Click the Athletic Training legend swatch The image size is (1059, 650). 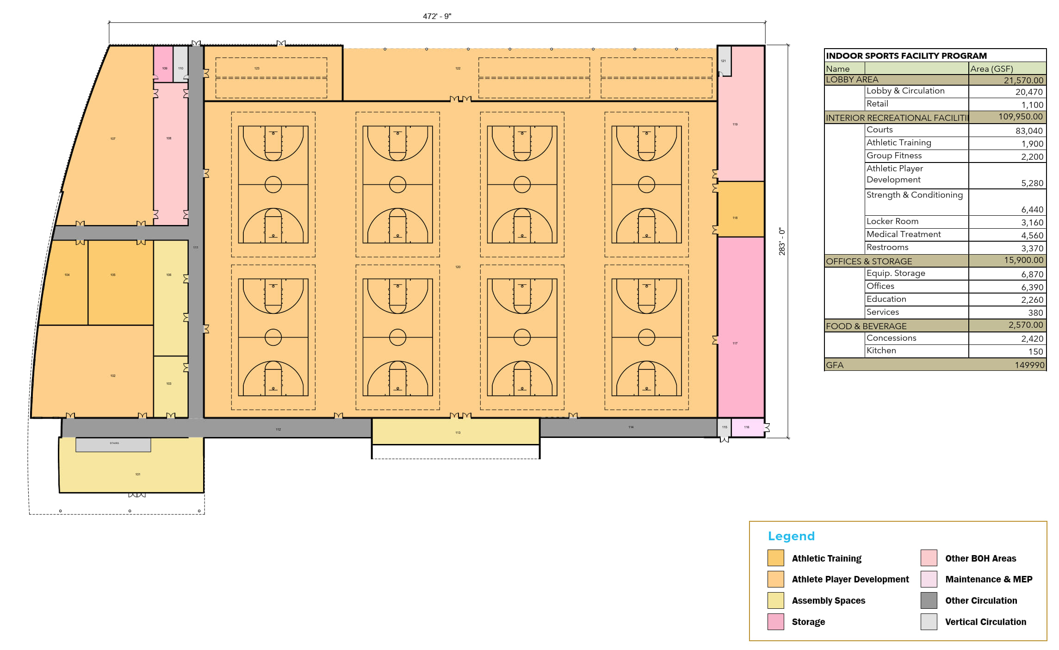pos(775,558)
